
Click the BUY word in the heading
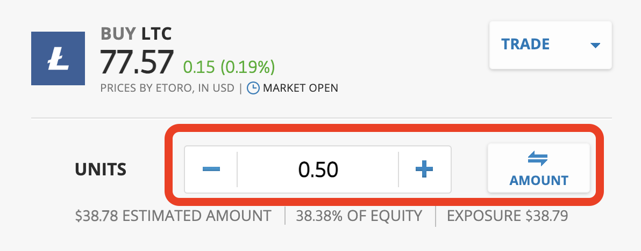(118, 34)
